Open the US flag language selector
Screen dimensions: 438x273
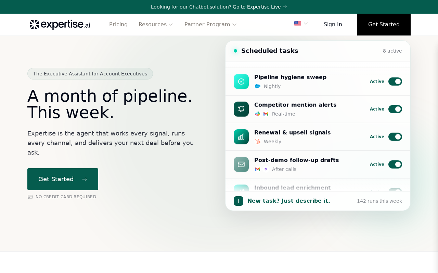301,24
